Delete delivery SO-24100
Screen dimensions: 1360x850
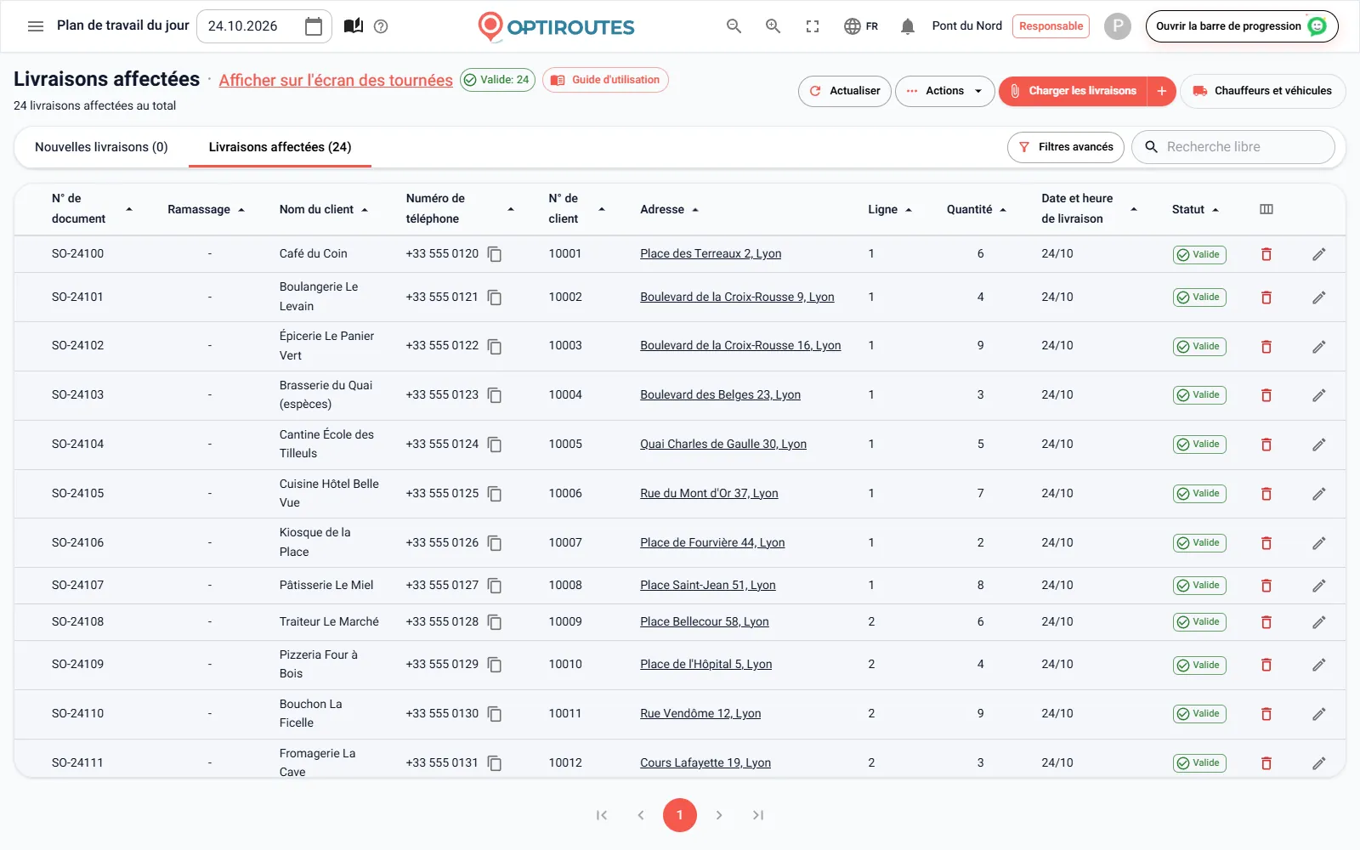click(x=1266, y=254)
